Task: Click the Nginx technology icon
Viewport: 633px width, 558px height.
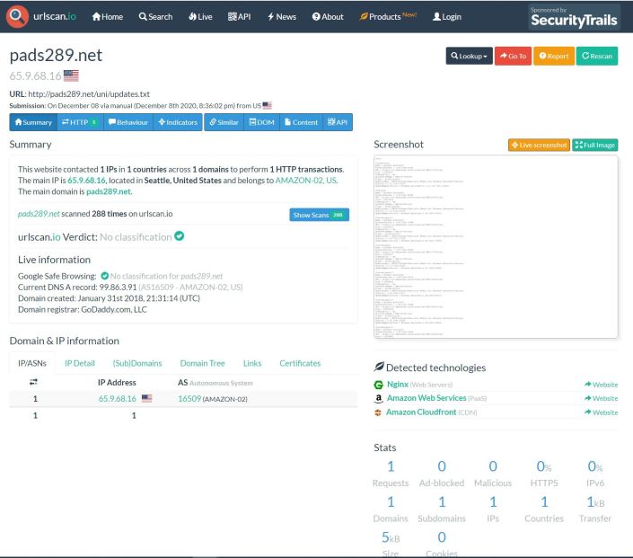Action: coord(378,385)
